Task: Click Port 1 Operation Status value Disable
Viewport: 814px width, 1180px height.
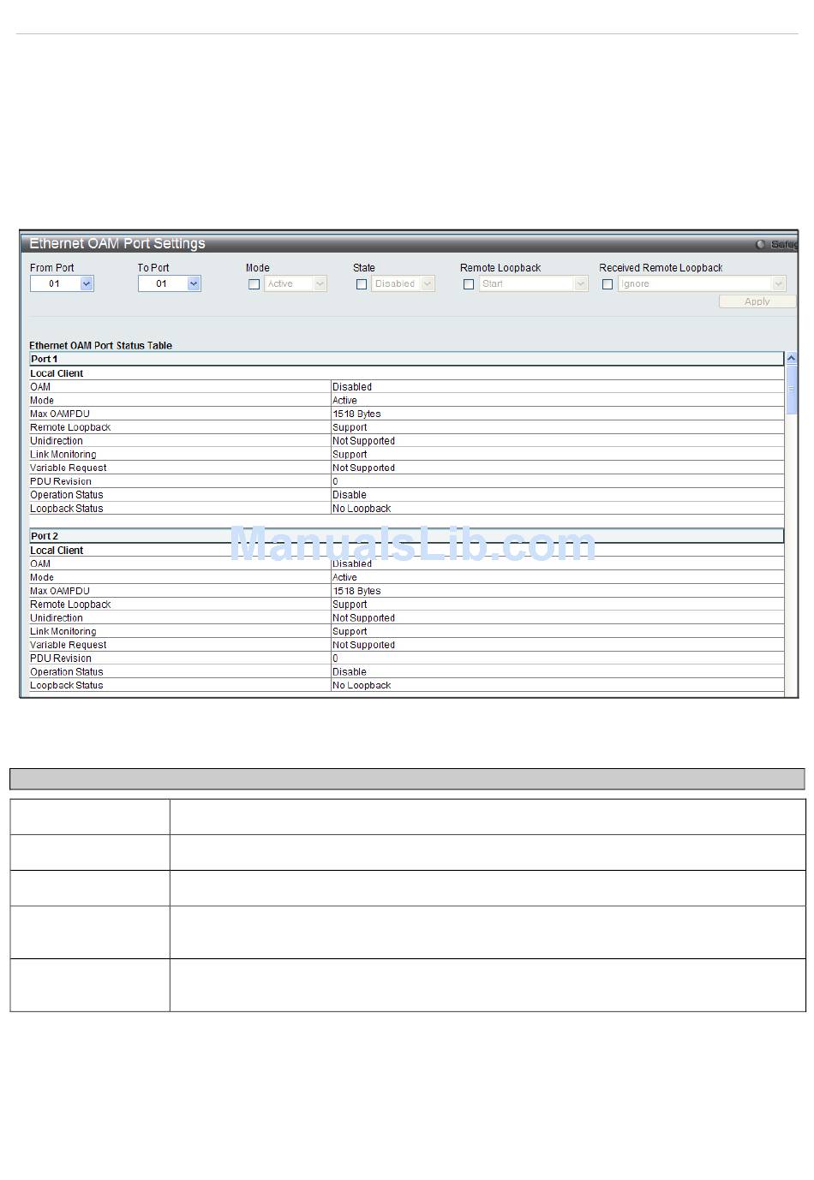Action: (350, 495)
